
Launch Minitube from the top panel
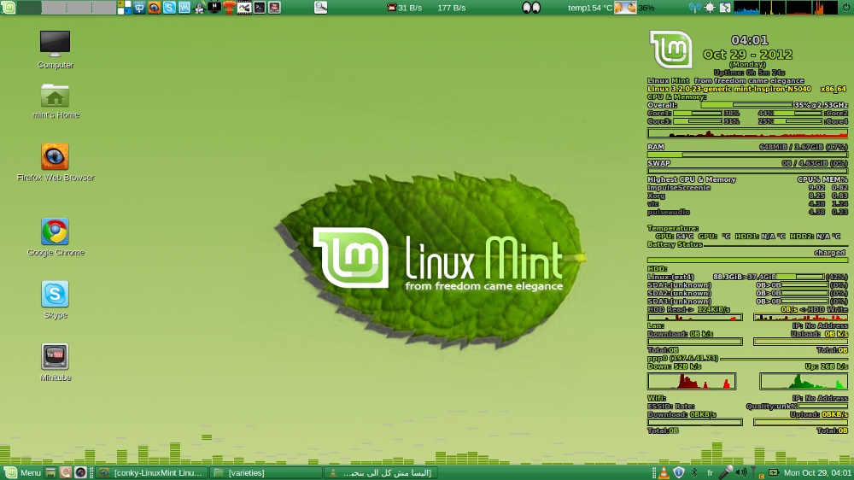click(x=274, y=8)
